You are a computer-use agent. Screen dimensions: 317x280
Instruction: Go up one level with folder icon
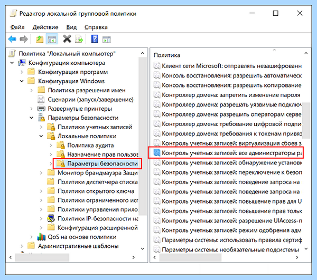click(40, 39)
